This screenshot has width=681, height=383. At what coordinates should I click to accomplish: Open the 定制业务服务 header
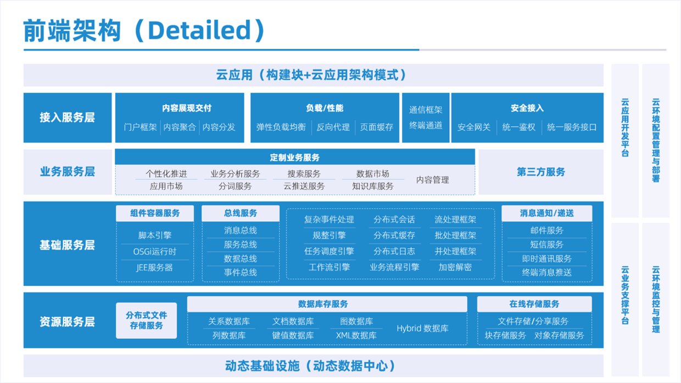(295, 157)
